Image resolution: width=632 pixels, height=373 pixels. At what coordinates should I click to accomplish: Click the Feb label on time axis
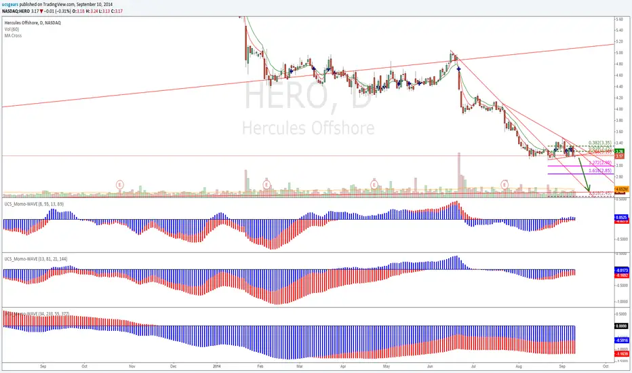coord(260,366)
